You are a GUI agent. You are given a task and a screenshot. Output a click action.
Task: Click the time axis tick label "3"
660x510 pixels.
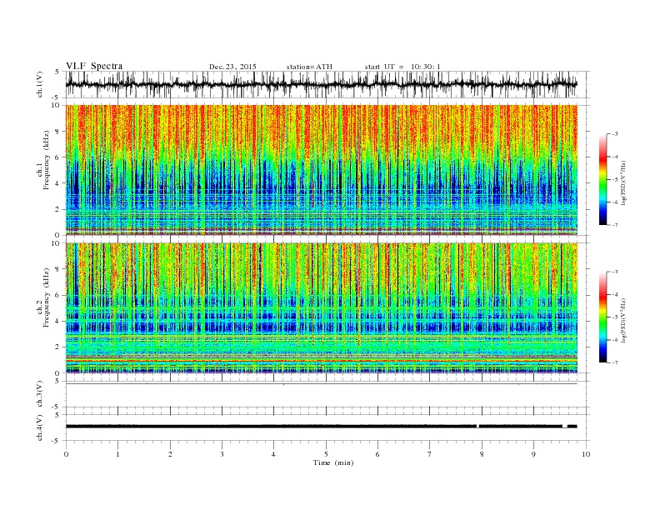[x=222, y=454]
